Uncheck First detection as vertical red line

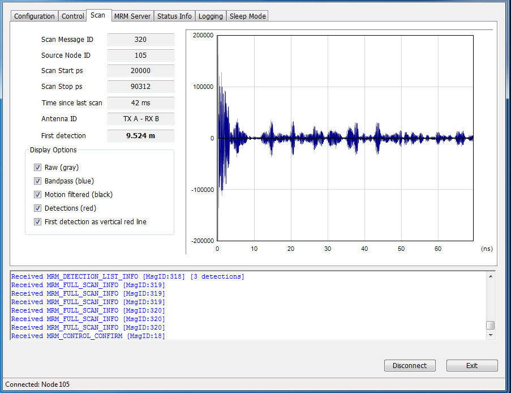[x=38, y=222]
